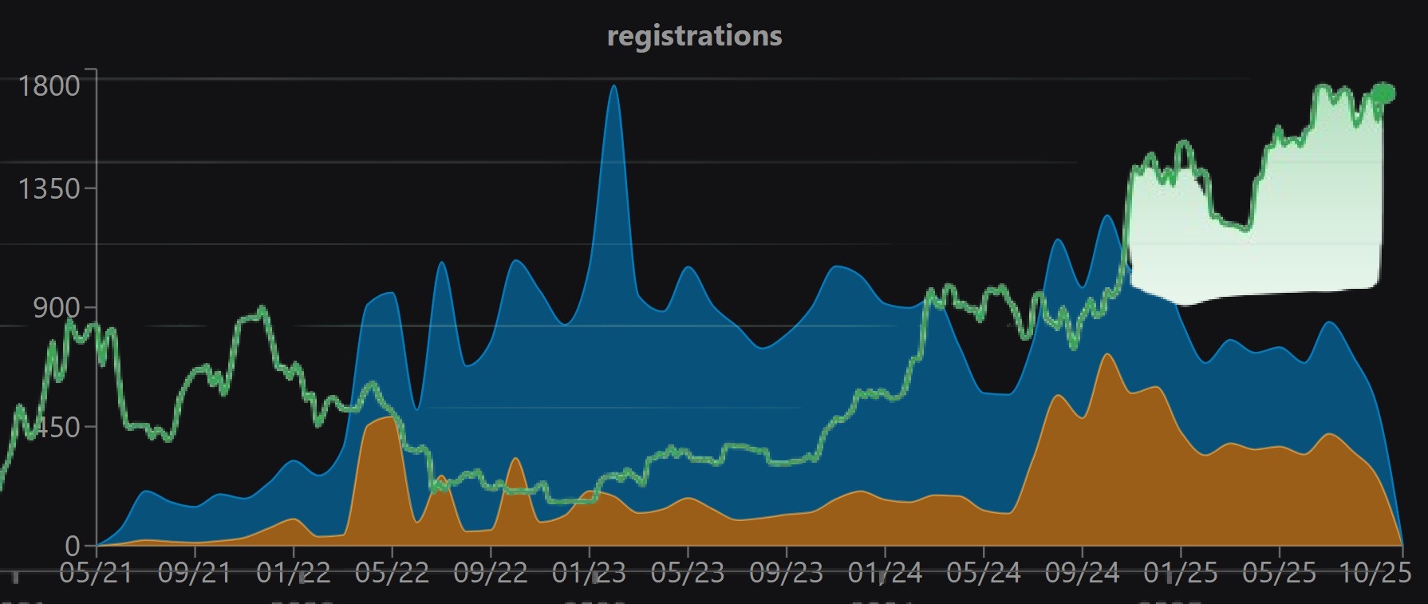Select the 10/25 x-axis date label
The height and width of the screenshot is (604, 1428).
coord(1376,573)
